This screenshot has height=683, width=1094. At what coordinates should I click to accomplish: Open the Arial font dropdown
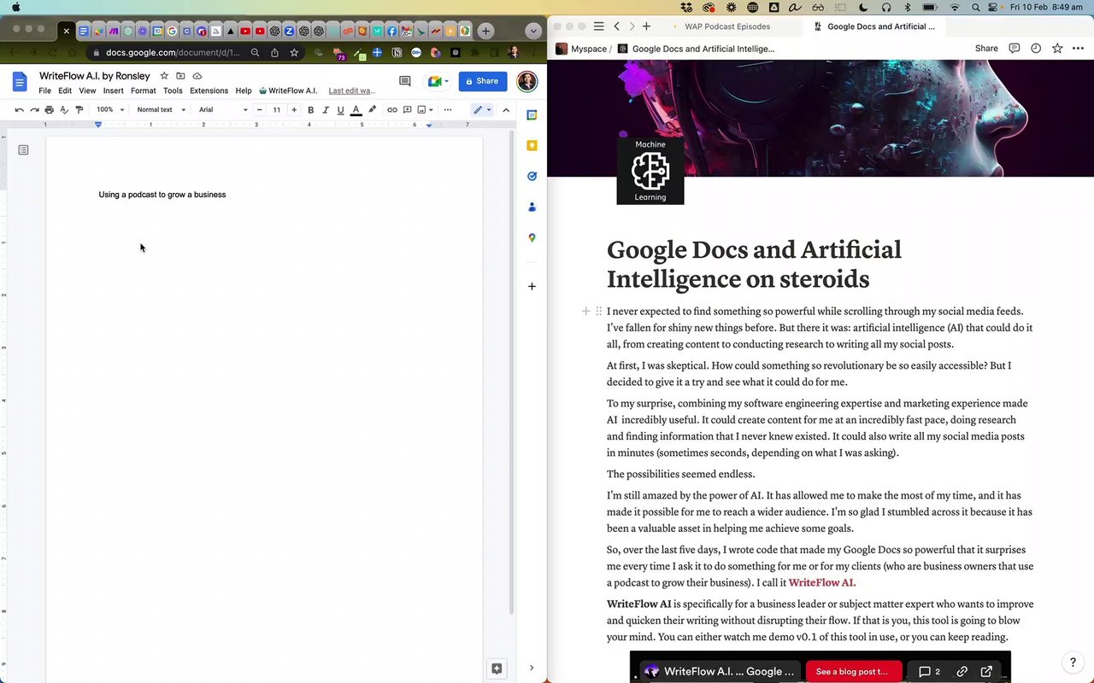coord(223,109)
